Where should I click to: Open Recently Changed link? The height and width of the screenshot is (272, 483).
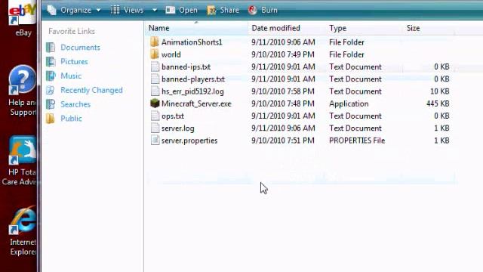coord(91,90)
